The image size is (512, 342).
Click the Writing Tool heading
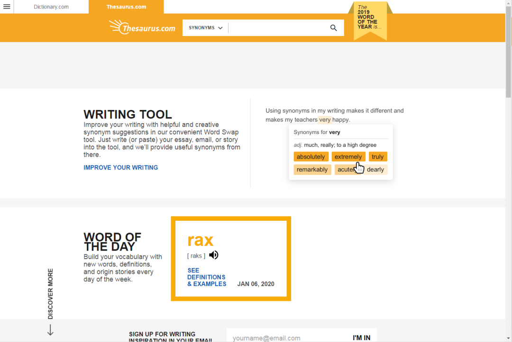tap(128, 114)
